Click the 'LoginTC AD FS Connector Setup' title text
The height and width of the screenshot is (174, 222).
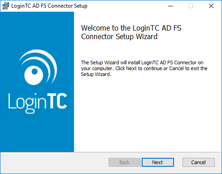point(49,6)
